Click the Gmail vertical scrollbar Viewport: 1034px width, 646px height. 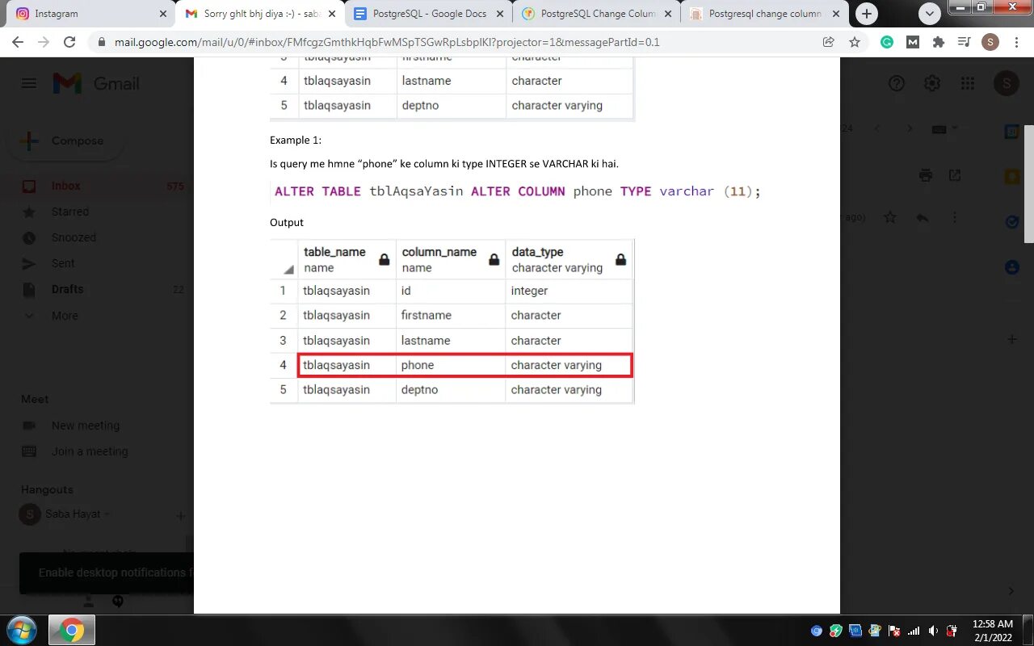click(x=1029, y=184)
